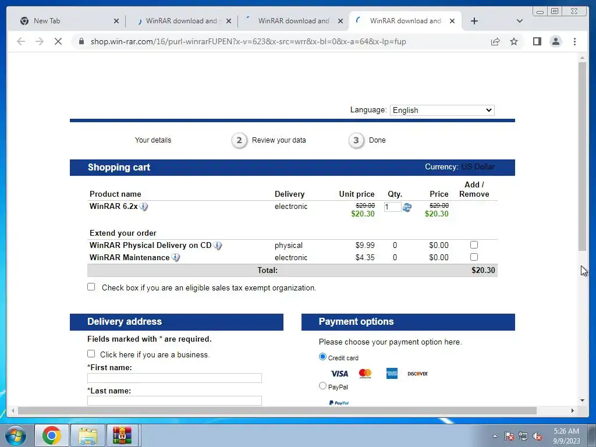Select the Credit card payment option
Viewport: 596px width, 447px height.
(x=322, y=357)
